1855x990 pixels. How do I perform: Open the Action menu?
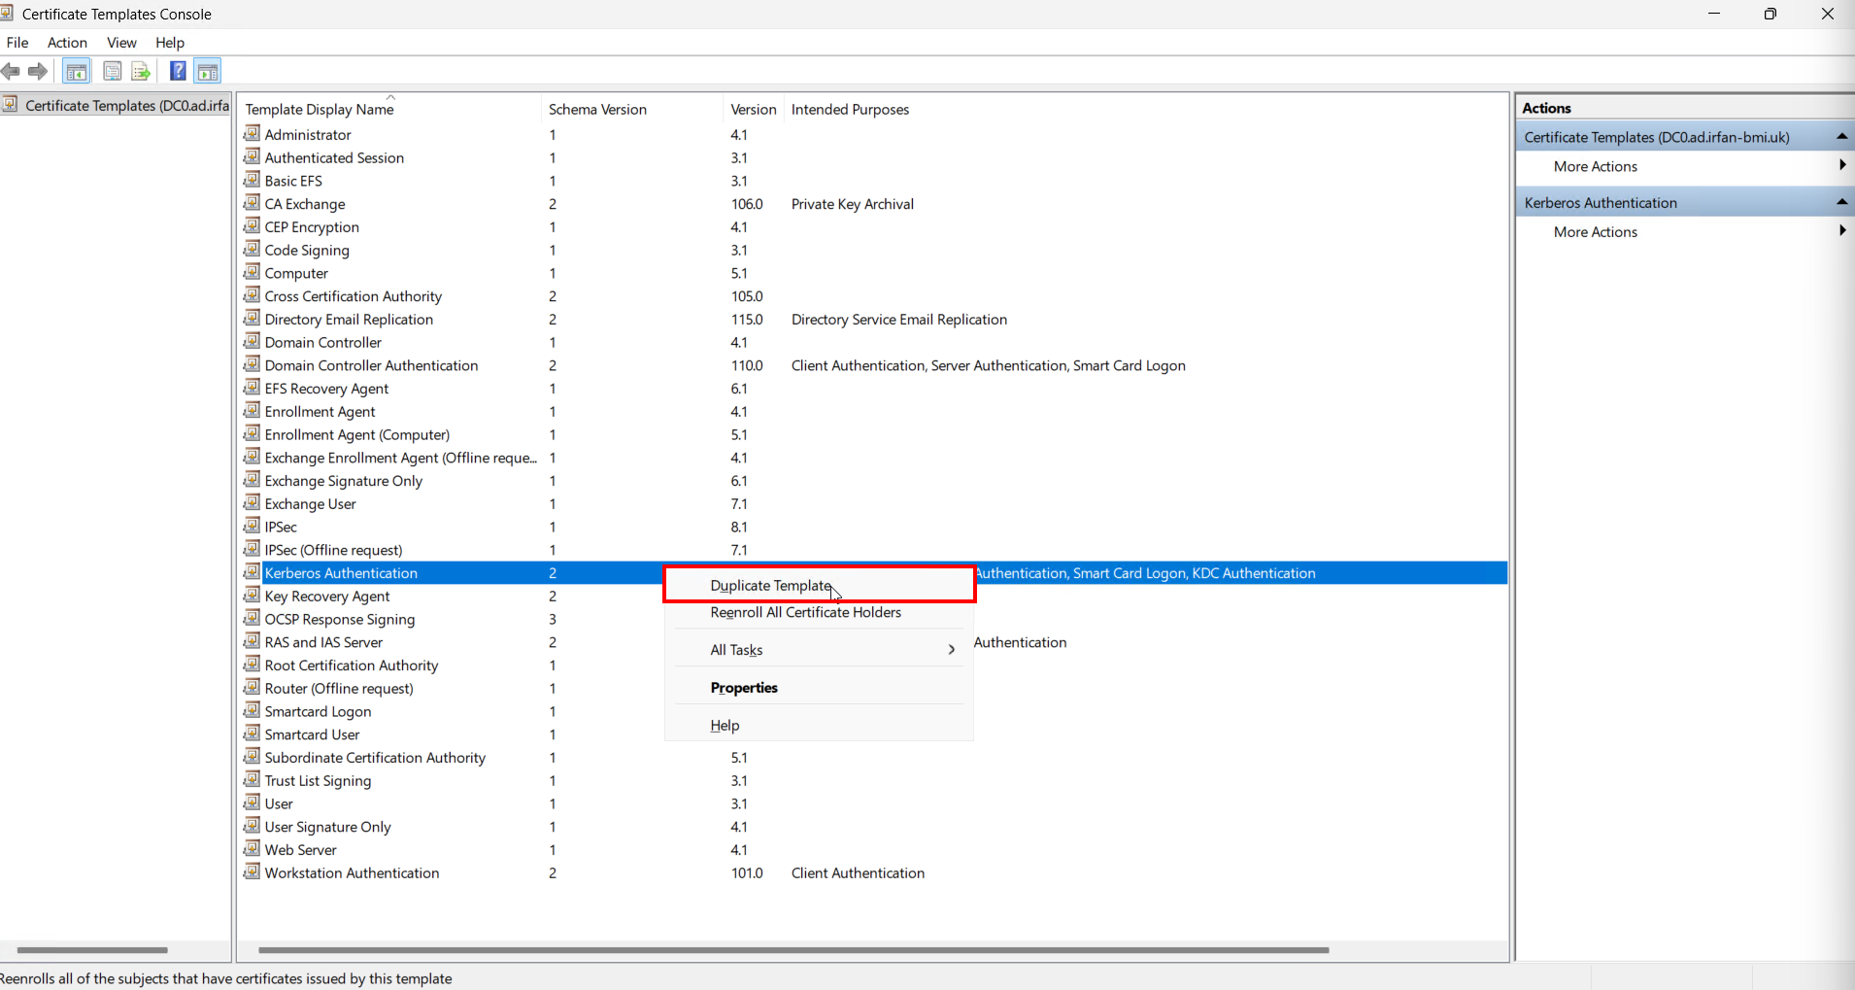point(67,43)
